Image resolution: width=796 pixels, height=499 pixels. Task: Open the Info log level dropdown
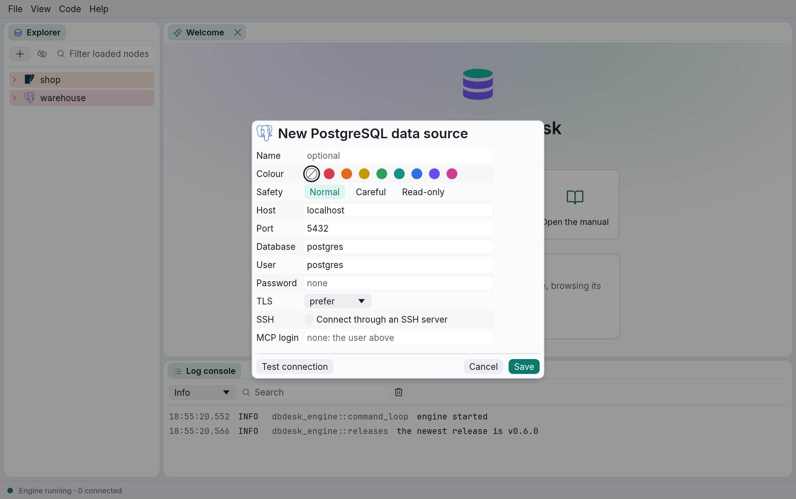click(202, 392)
